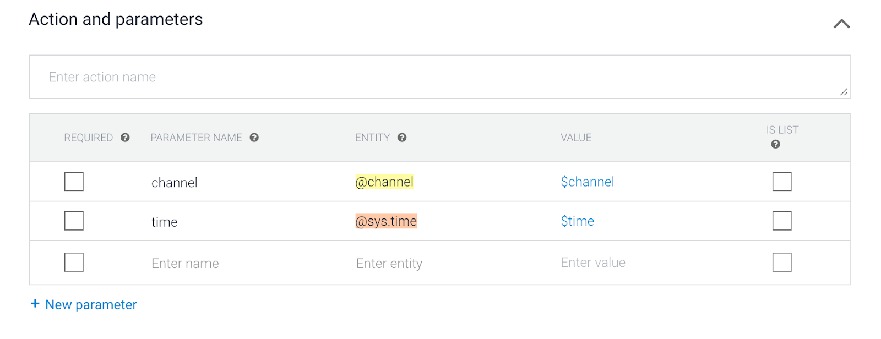Tick the Is List checkbox in the empty row
Image resolution: width=881 pixels, height=339 pixels.
(x=781, y=263)
